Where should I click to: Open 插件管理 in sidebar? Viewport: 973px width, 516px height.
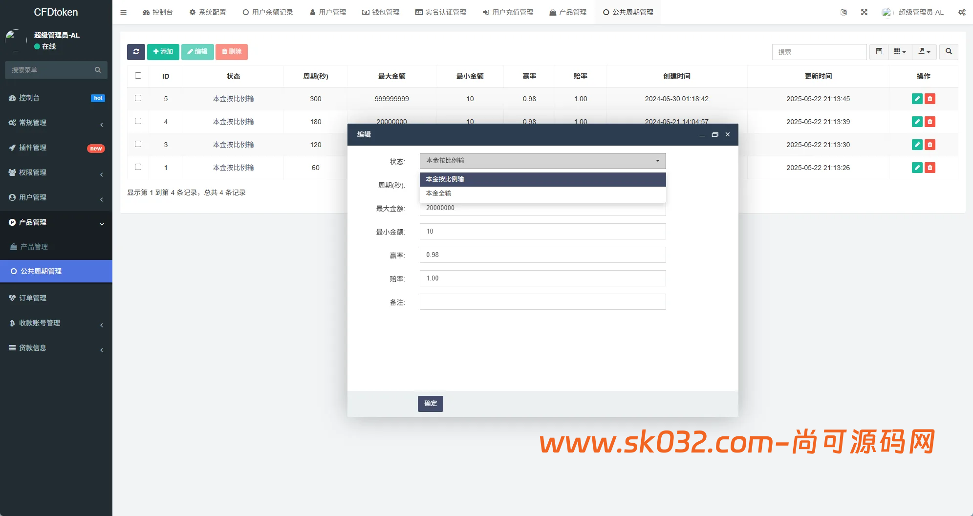tap(56, 148)
